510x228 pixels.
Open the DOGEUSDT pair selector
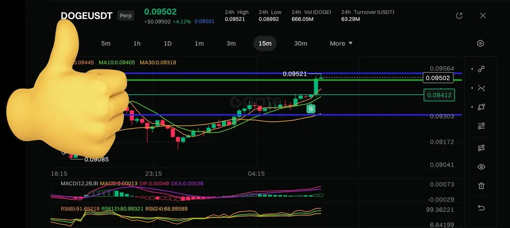pyautogui.click(x=87, y=16)
